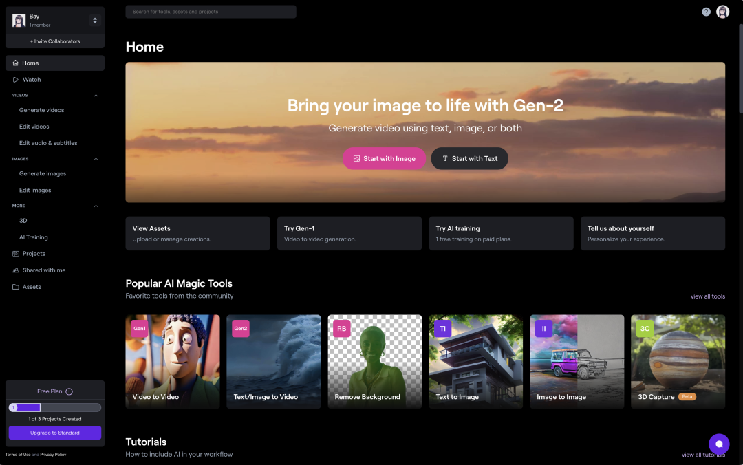Click the Shared with me people icon
Viewport: 743px width, 465px height.
coord(16,270)
